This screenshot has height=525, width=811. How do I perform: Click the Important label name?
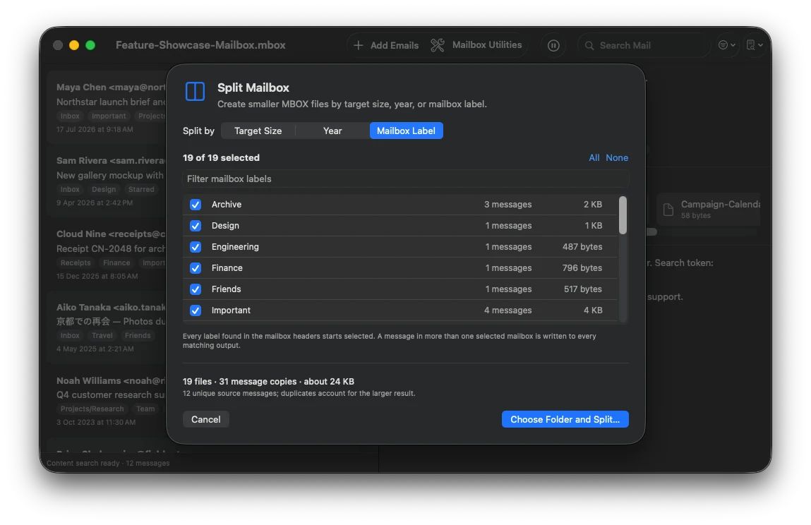[x=232, y=311]
